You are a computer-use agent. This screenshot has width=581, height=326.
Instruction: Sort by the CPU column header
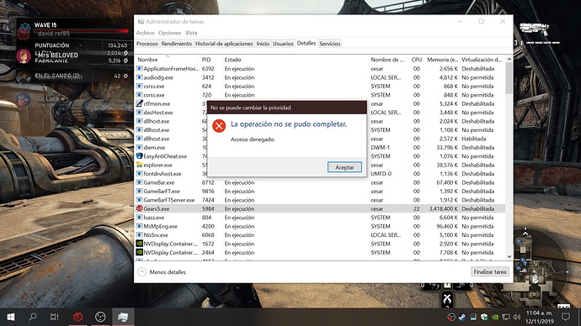[x=417, y=60]
